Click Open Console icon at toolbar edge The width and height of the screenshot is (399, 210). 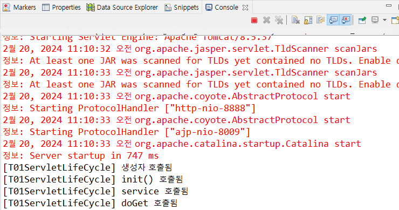[x=395, y=20]
